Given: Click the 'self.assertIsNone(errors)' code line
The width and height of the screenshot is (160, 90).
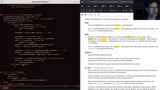Looking at the screenshot, I should pyautogui.click(x=23, y=7).
